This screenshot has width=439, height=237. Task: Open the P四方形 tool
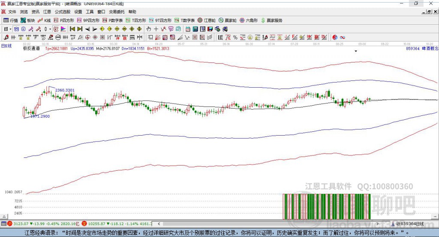[x=64, y=21]
